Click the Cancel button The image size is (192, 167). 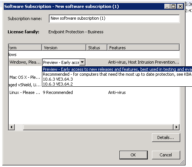(166, 155)
